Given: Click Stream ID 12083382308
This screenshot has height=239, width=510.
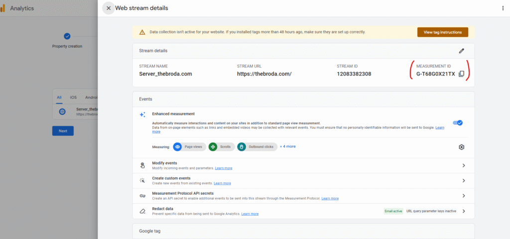Looking at the screenshot, I should pyautogui.click(x=354, y=74).
